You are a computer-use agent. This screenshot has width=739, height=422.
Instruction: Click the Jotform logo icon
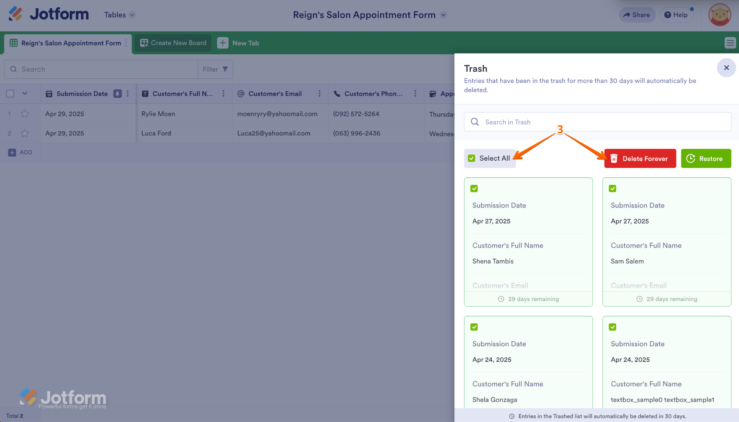pos(16,14)
